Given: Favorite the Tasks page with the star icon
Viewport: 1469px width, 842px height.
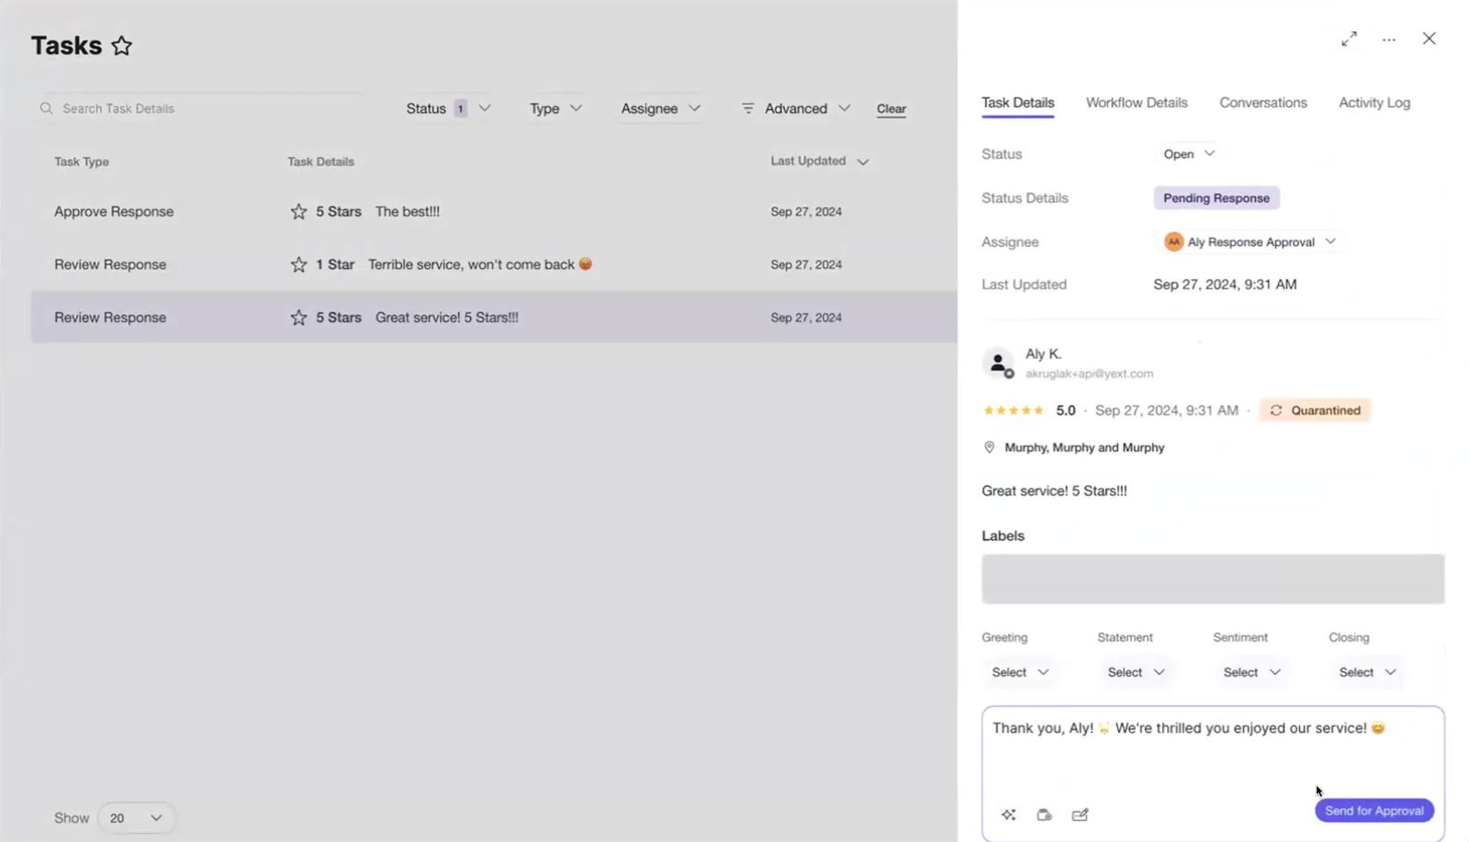Looking at the screenshot, I should [x=121, y=44].
